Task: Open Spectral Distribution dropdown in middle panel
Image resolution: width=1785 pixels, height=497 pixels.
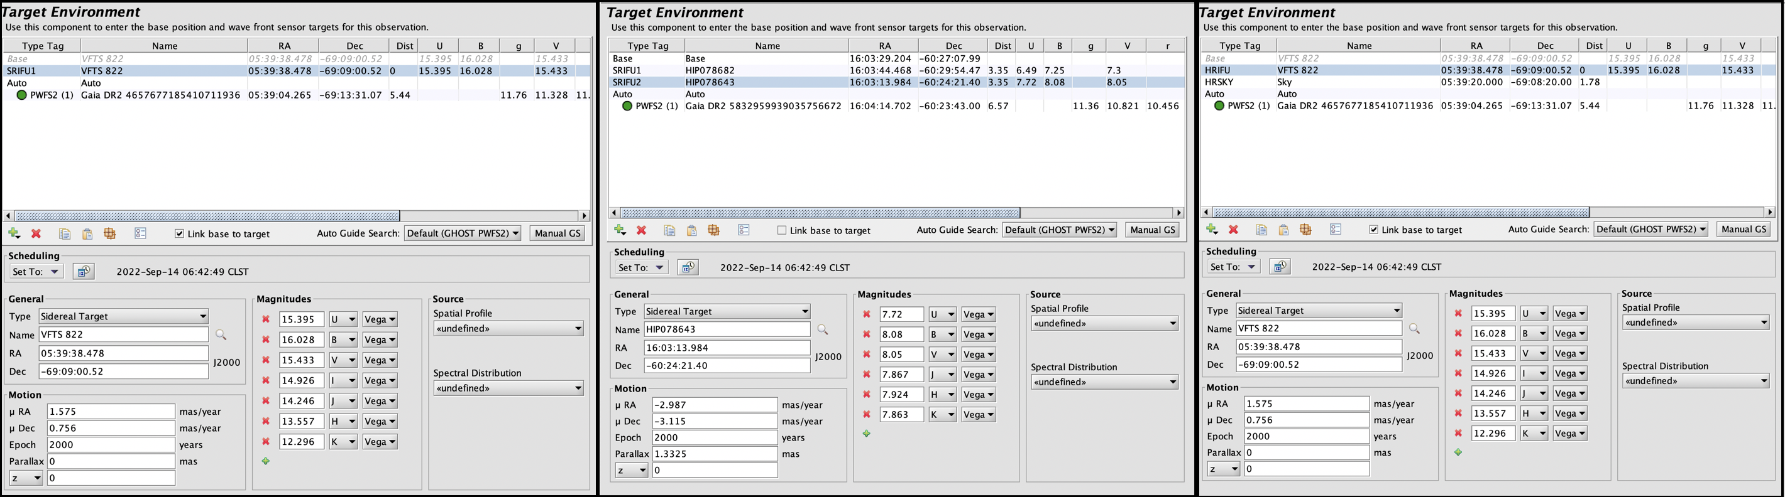Action: 1104,382
